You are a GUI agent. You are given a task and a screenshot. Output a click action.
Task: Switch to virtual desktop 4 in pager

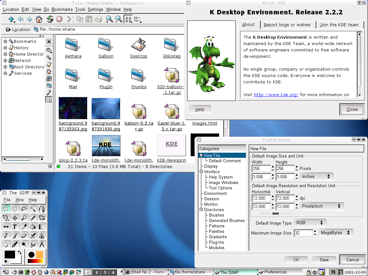(x=113, y=272)
